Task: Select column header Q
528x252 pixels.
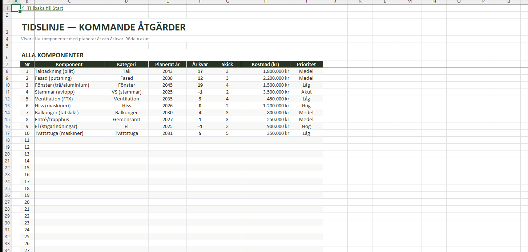Action: pos(508,2)
